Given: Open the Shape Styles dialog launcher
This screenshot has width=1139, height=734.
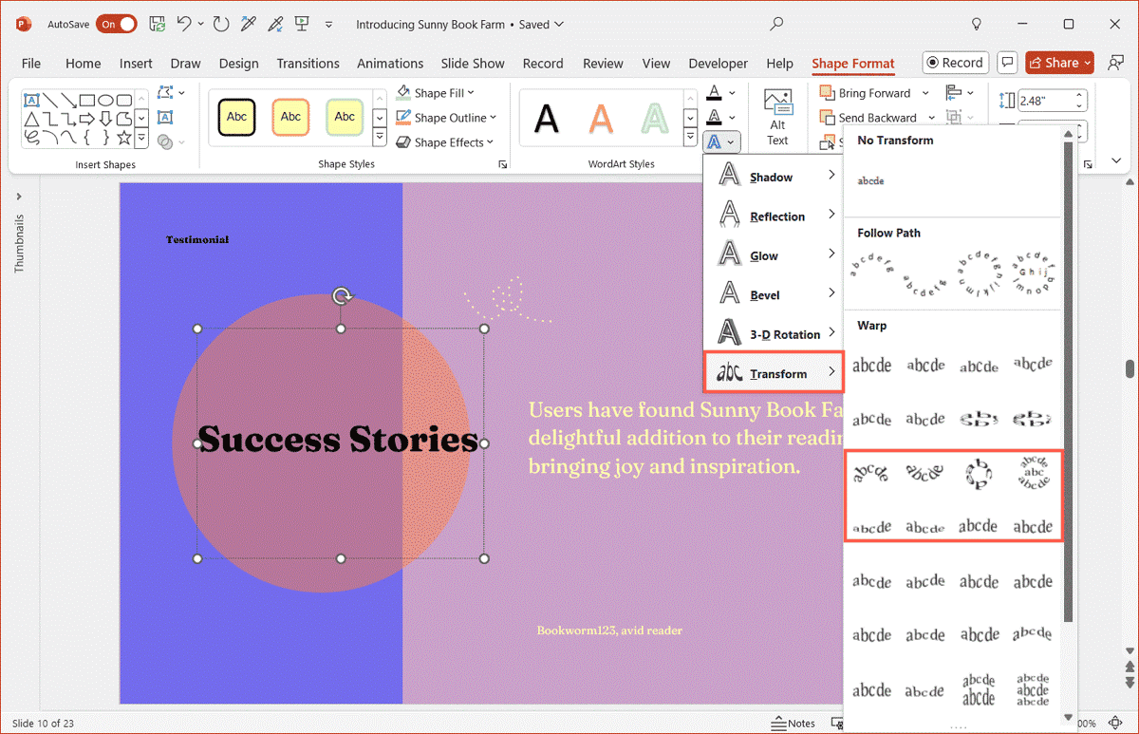Looking at the screenshot, I should pos(502,164).
